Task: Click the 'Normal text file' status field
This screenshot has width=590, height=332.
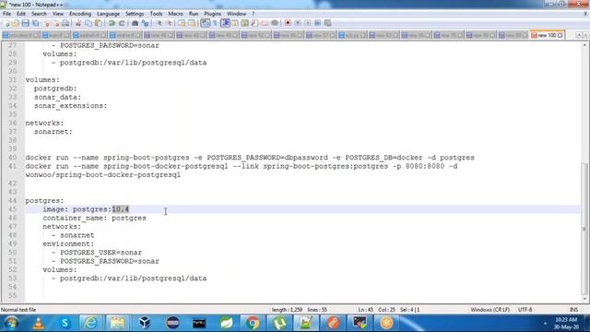Action: point(18,310)
